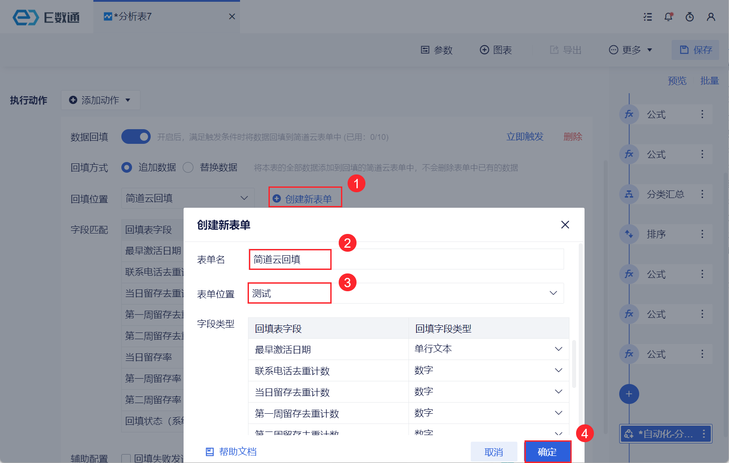Open the 表单位置 dropdown
Image resolution: width=729 pixels, height=463 pixels.
point(406,293)
